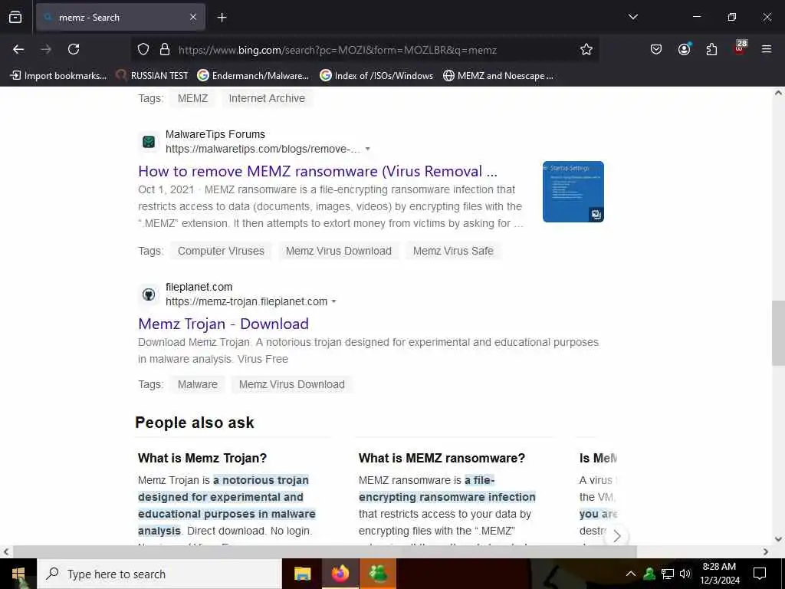Go back with the back arrow
Image resolution: width=785 pixels, height=589 pixels.
tap(18, 49)
